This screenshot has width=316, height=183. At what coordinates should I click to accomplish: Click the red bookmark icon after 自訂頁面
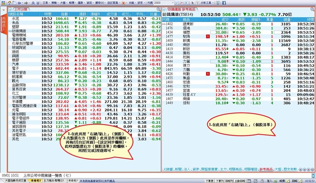tap(123, 3)
